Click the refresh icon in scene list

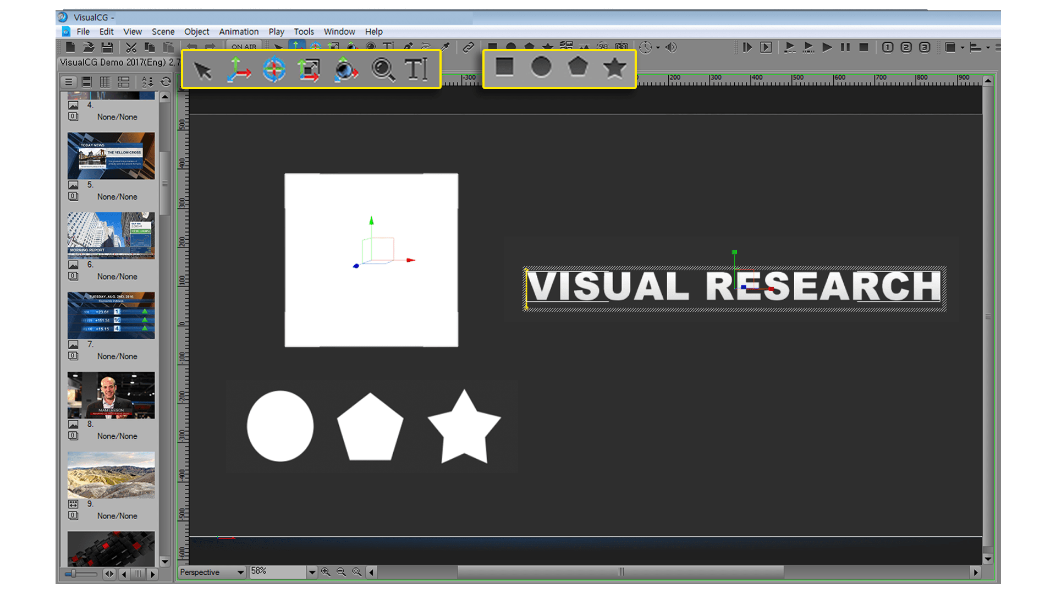166,82
